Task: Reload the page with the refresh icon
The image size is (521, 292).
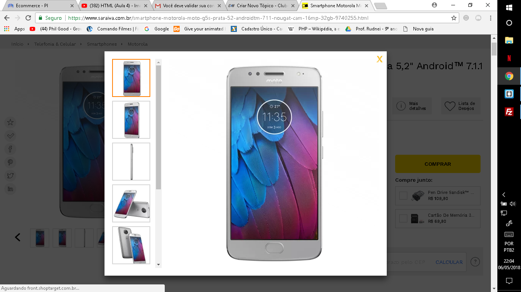Action: [28, 18]
